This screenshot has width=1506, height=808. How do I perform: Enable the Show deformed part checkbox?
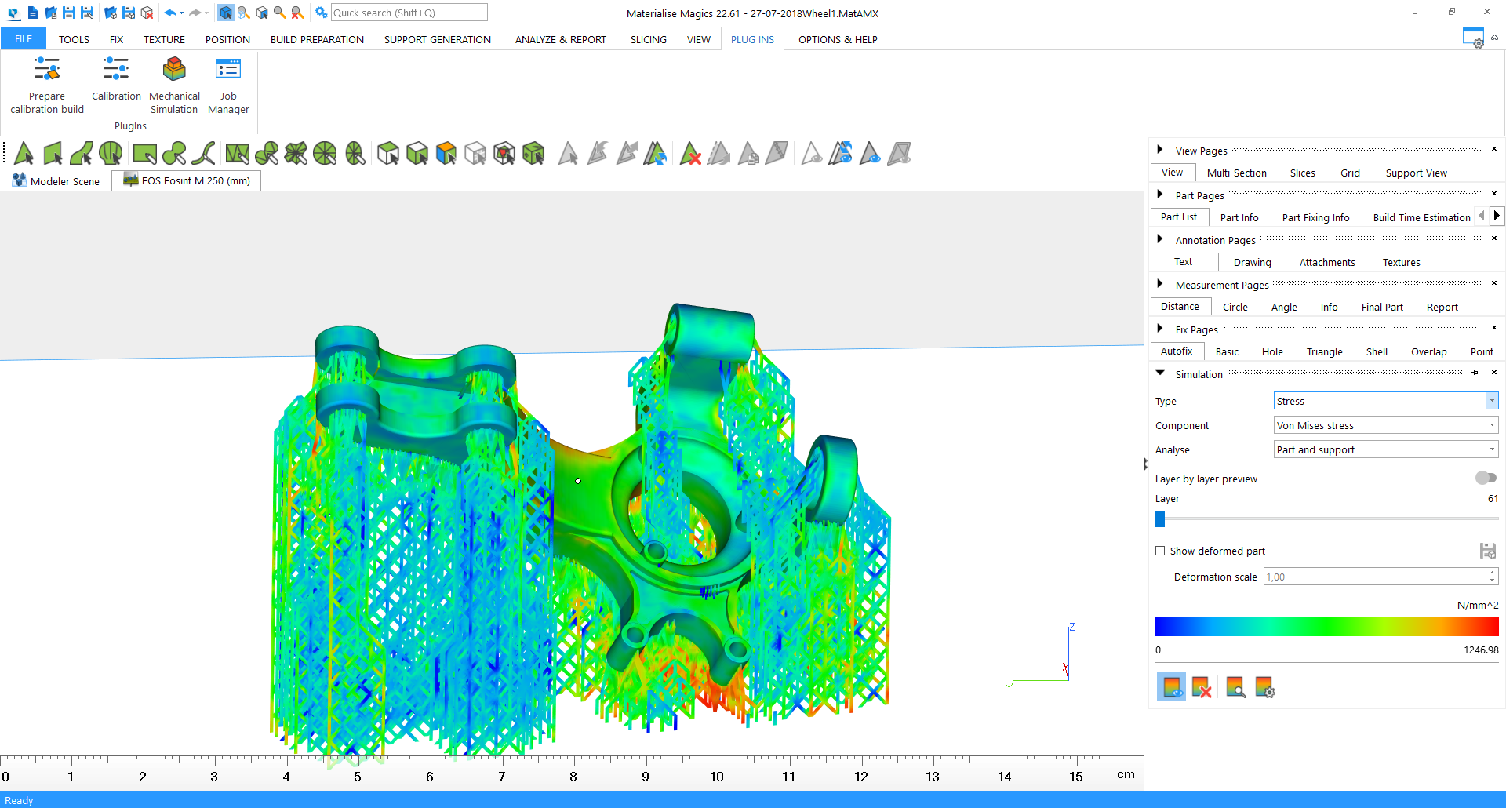[1160, 551]
